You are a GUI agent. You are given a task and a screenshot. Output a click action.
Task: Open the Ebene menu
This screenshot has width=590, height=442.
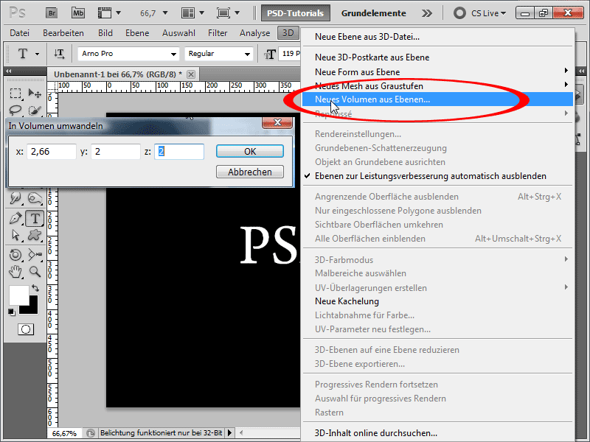[137, 33]
